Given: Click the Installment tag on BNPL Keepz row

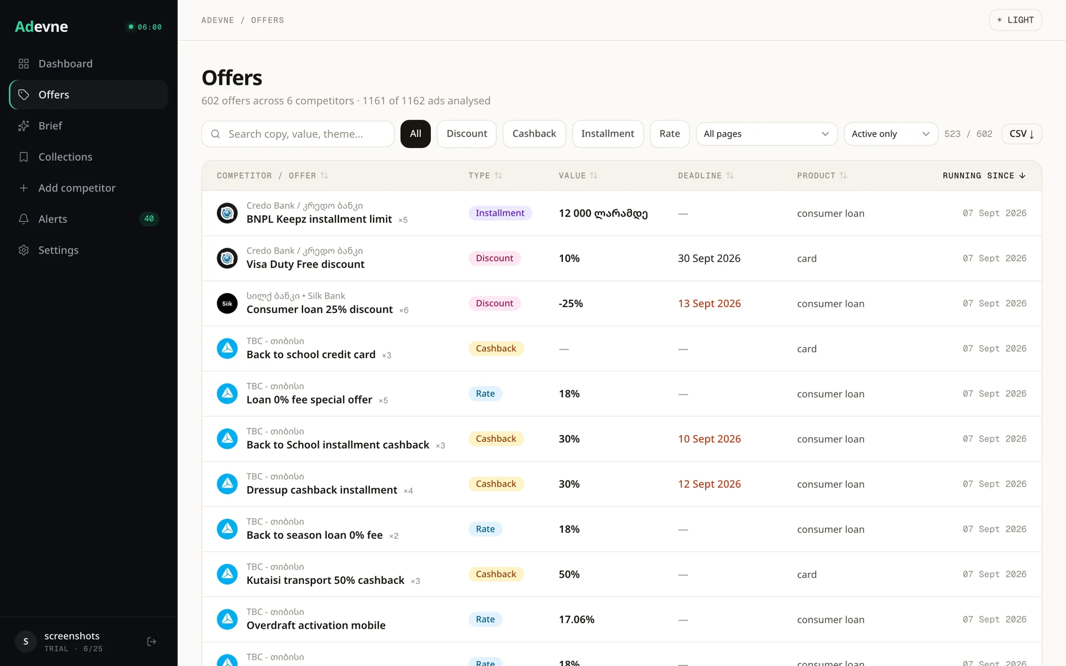Looking at the screenshot, I should (x=500, y=213).
